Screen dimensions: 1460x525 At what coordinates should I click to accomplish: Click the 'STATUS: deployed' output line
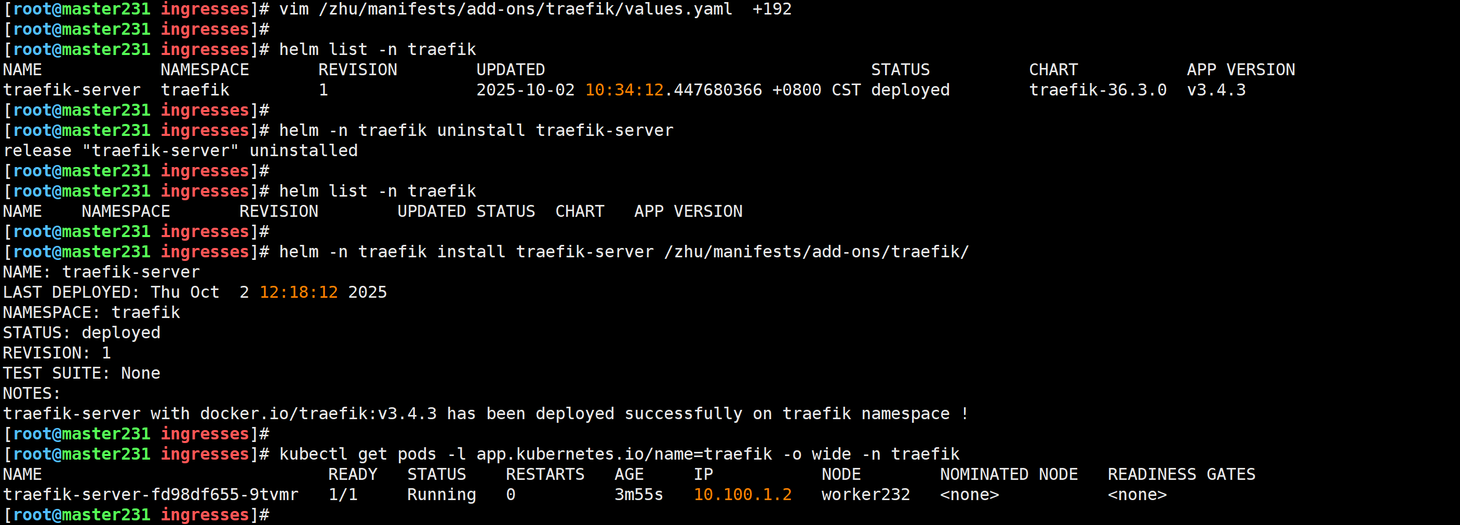82,333
